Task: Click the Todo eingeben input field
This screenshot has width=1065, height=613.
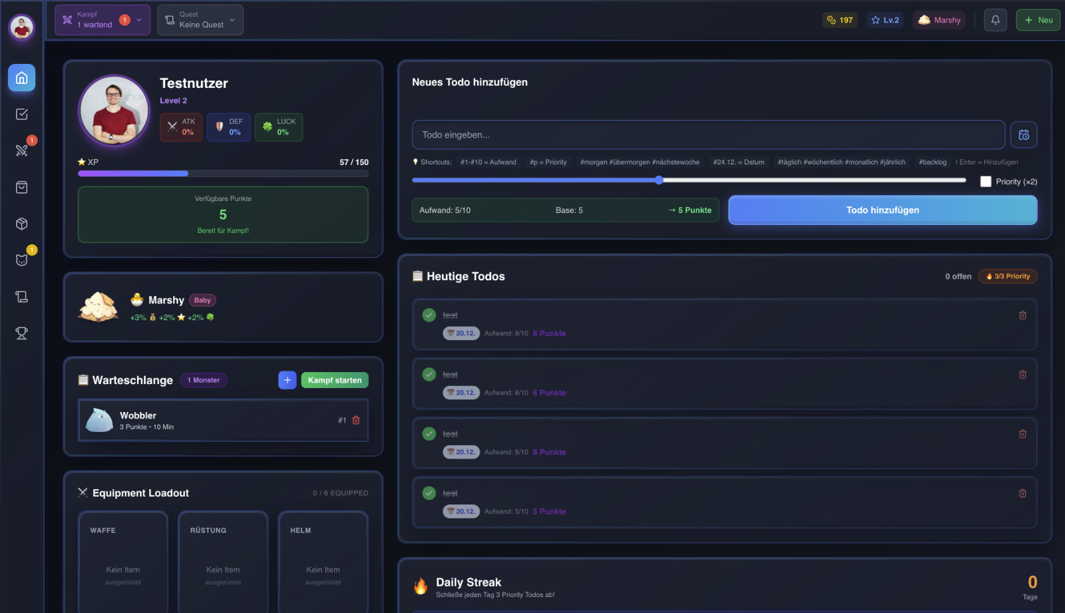Action: coord(708,134)
